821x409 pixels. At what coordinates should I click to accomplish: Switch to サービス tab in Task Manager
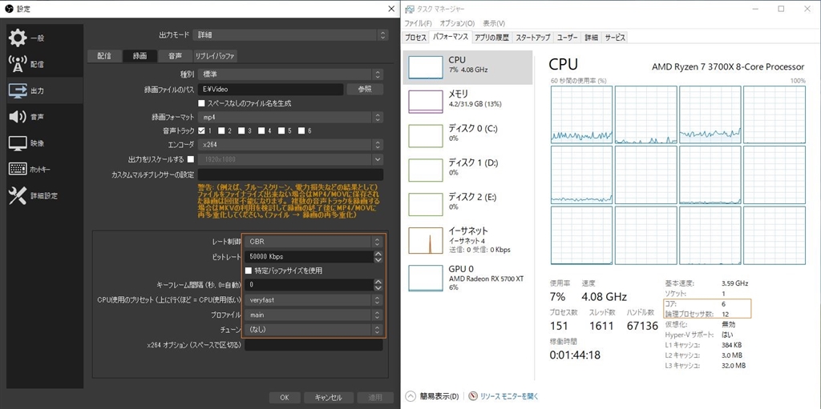pos(615,38)
